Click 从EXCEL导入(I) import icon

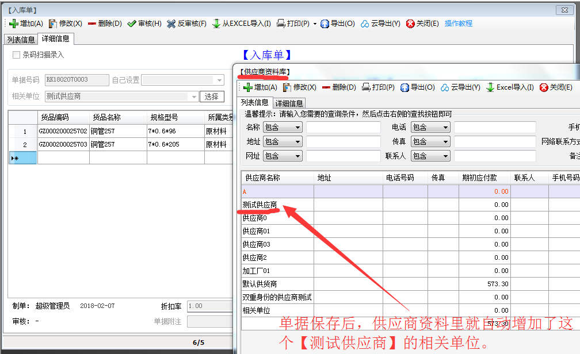point(216,24)
